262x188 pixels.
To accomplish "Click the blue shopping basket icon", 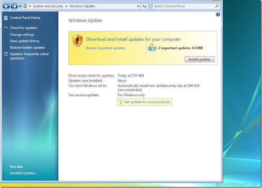I will 152,47.
